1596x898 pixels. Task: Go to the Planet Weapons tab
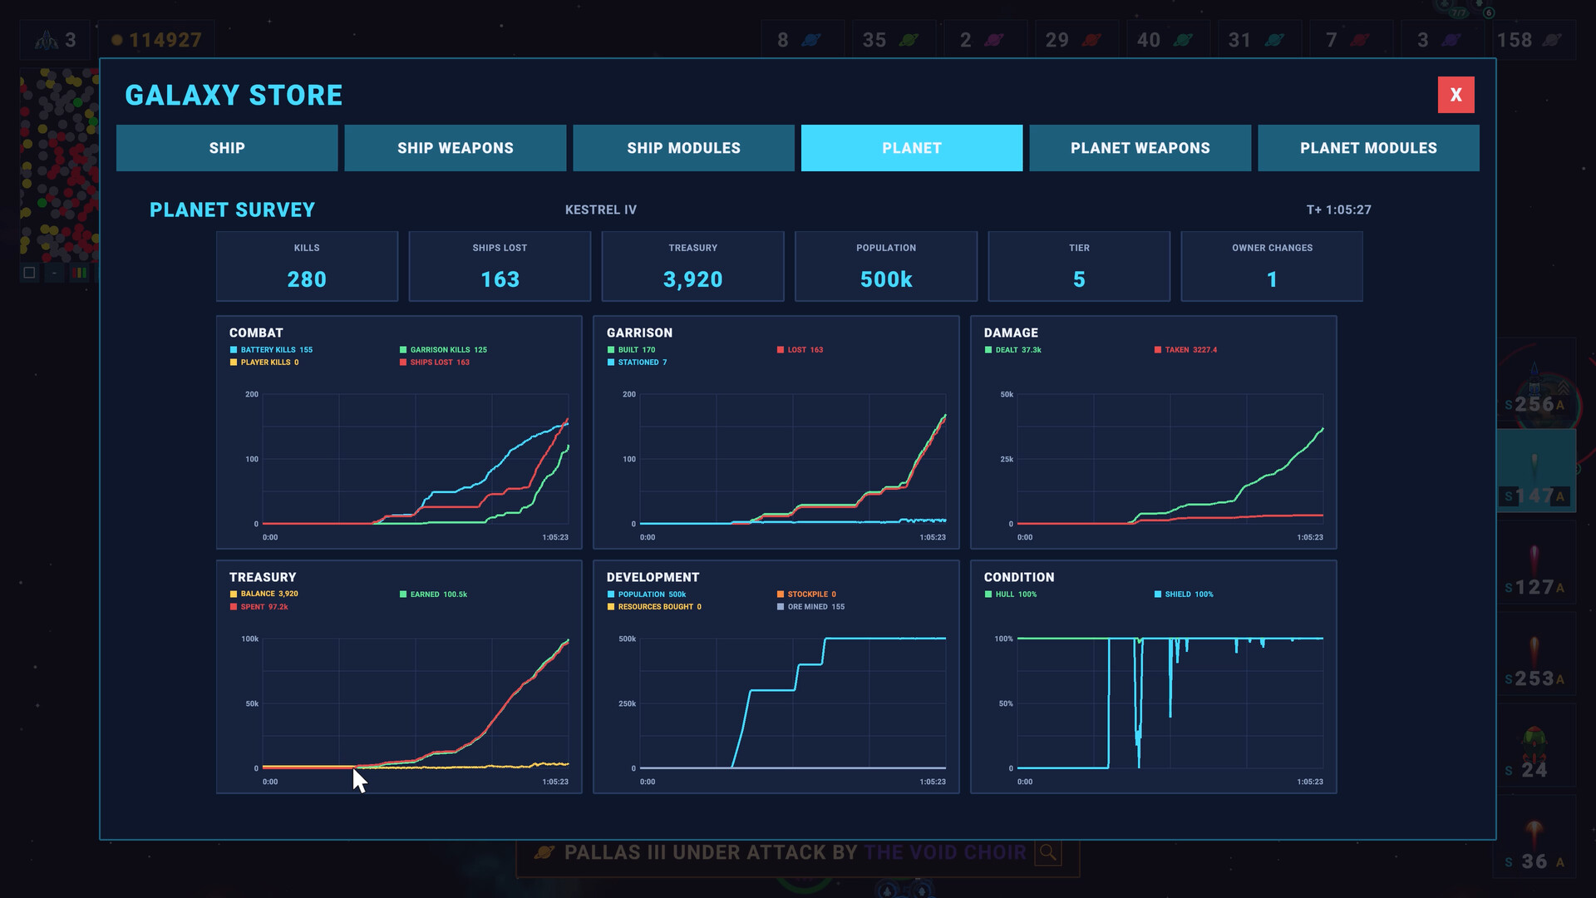pyautogui.click(x=1140, y=148)
